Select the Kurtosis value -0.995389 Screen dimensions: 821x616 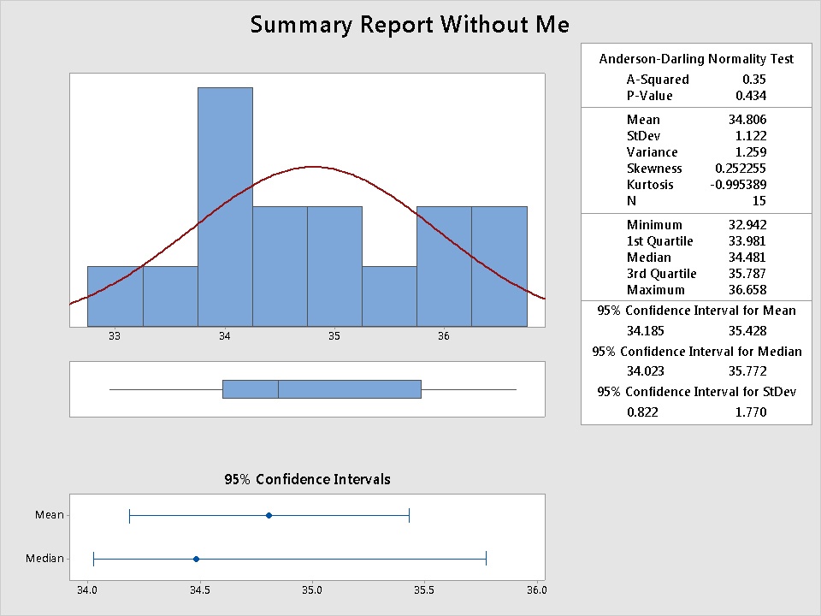(738, 185)
